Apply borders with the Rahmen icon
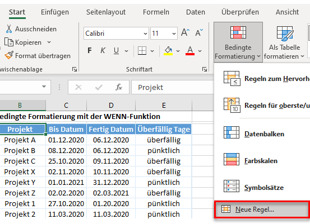This screenshot has width=310, height=224. click(x=142, y=51)
